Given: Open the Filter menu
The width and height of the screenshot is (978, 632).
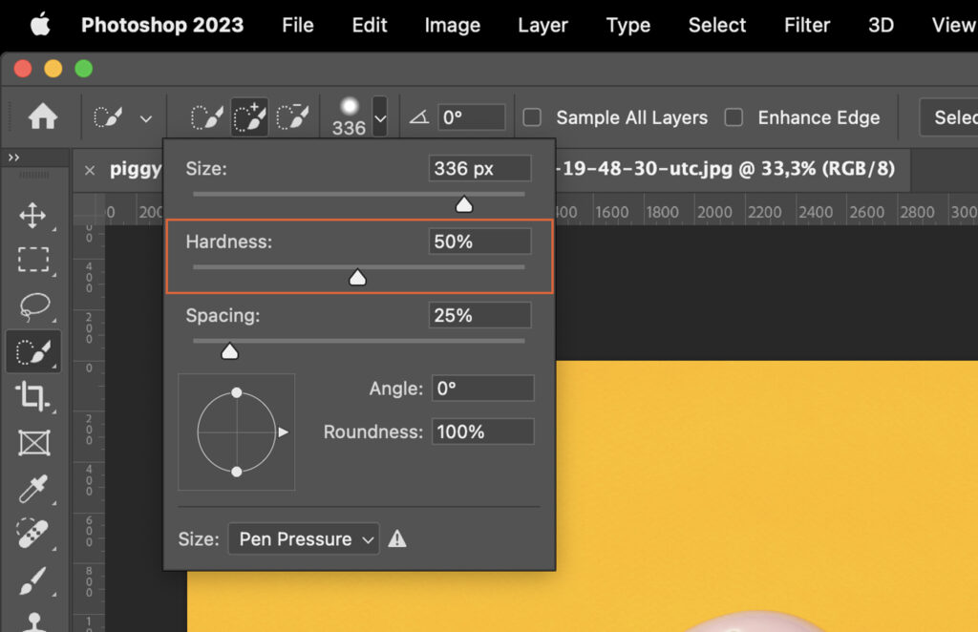Looking at the screenshot, I should click(807, 26).
